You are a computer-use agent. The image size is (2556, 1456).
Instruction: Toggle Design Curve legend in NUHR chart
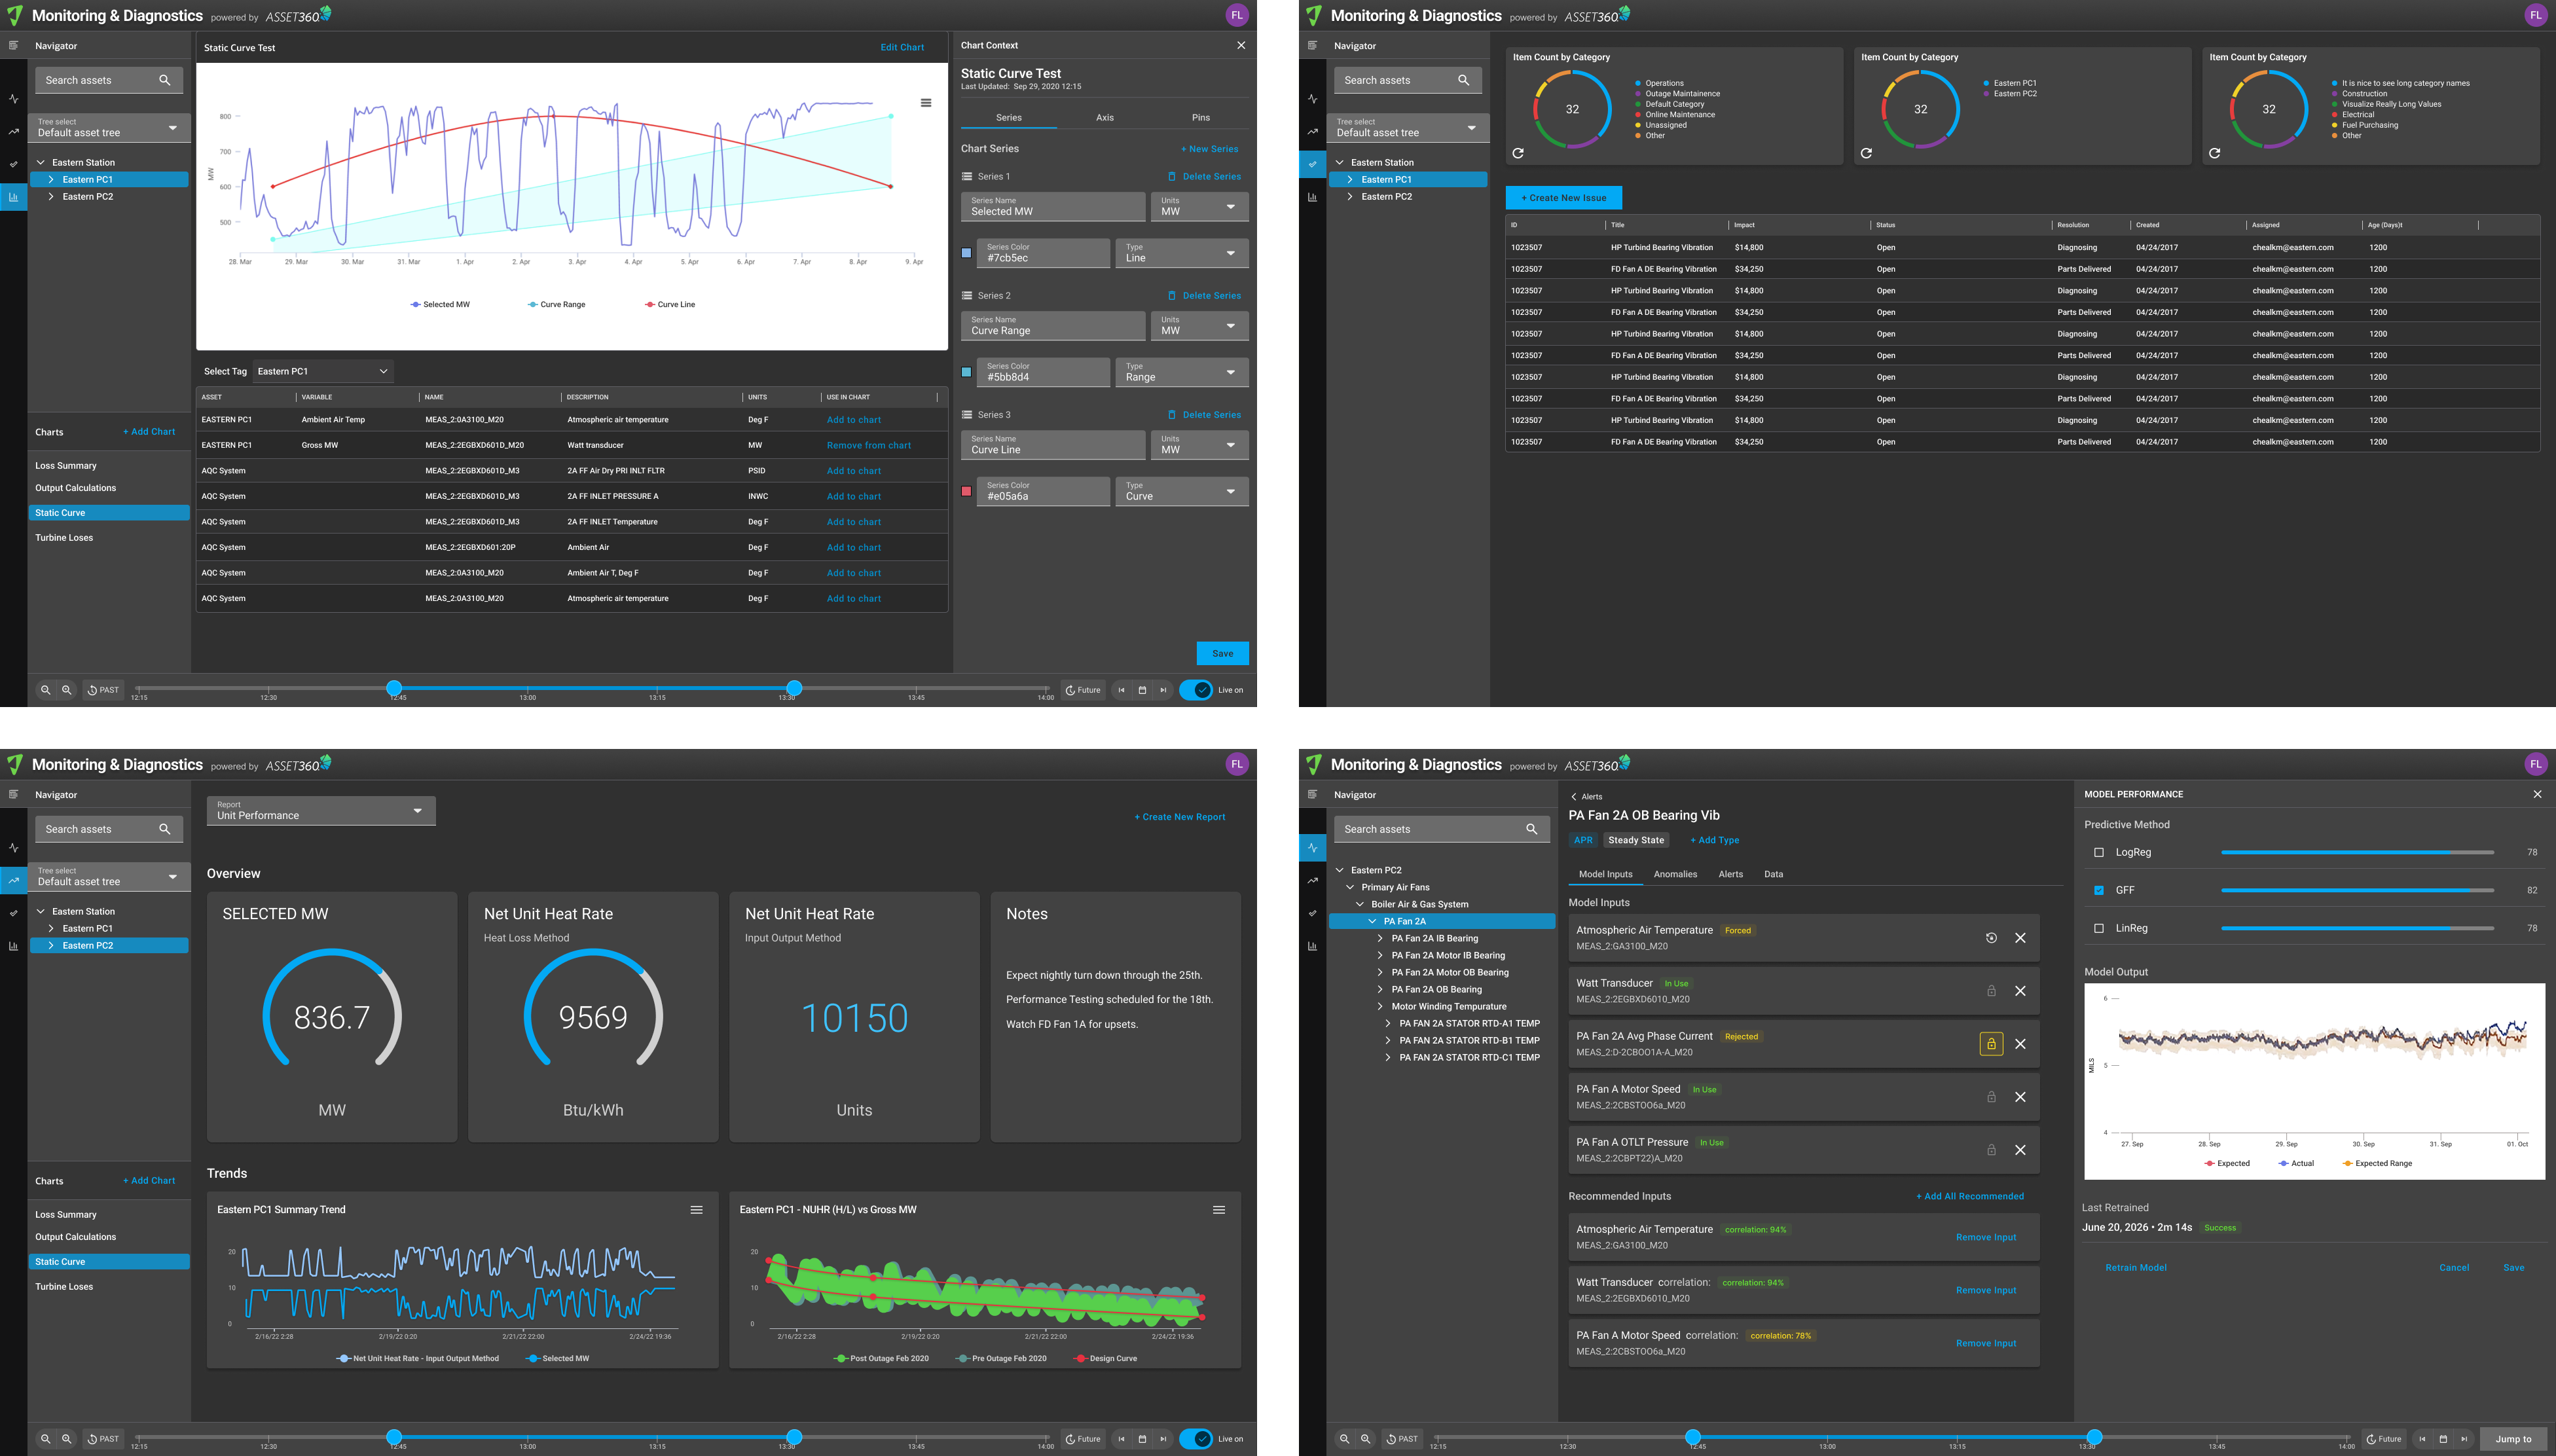[1105, 1358]
